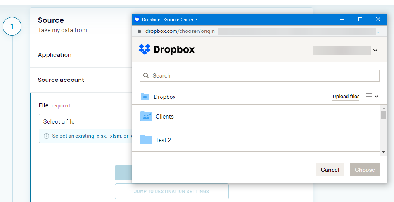Click the Upload files link

coord(346,97)
